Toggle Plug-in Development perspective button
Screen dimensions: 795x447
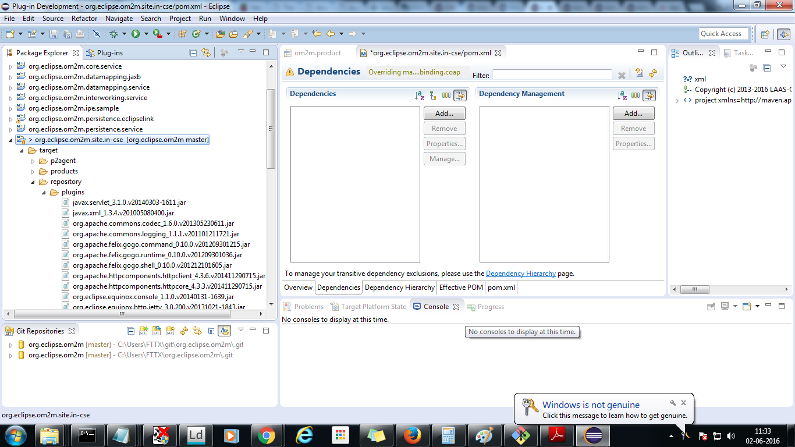783,34
